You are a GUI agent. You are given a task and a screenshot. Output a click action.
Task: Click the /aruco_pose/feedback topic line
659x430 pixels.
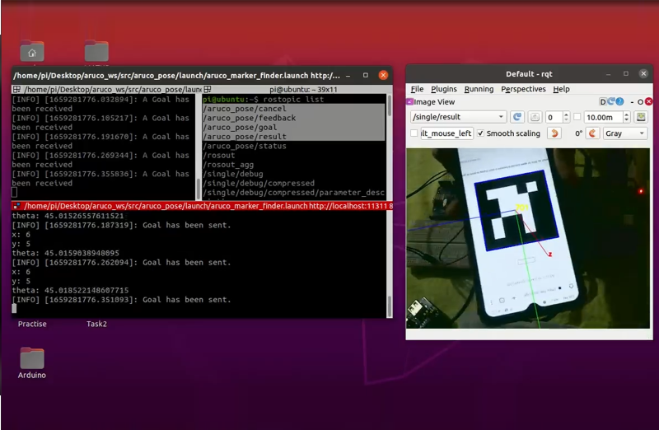(250, 118)
